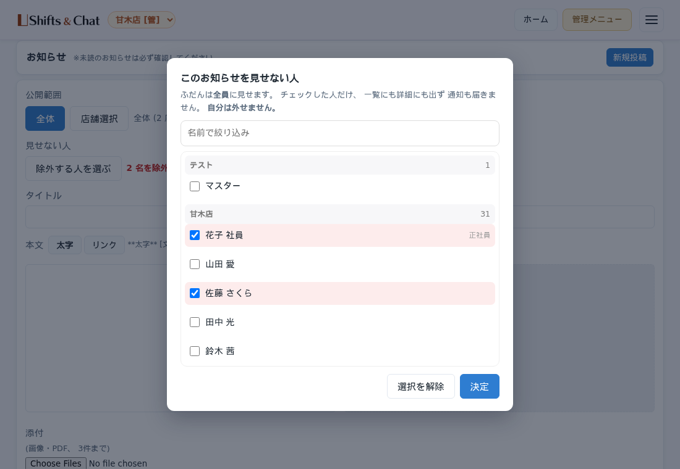
Task: Click 除外する人を選ぶ button
Action: (x=74, y=168)
